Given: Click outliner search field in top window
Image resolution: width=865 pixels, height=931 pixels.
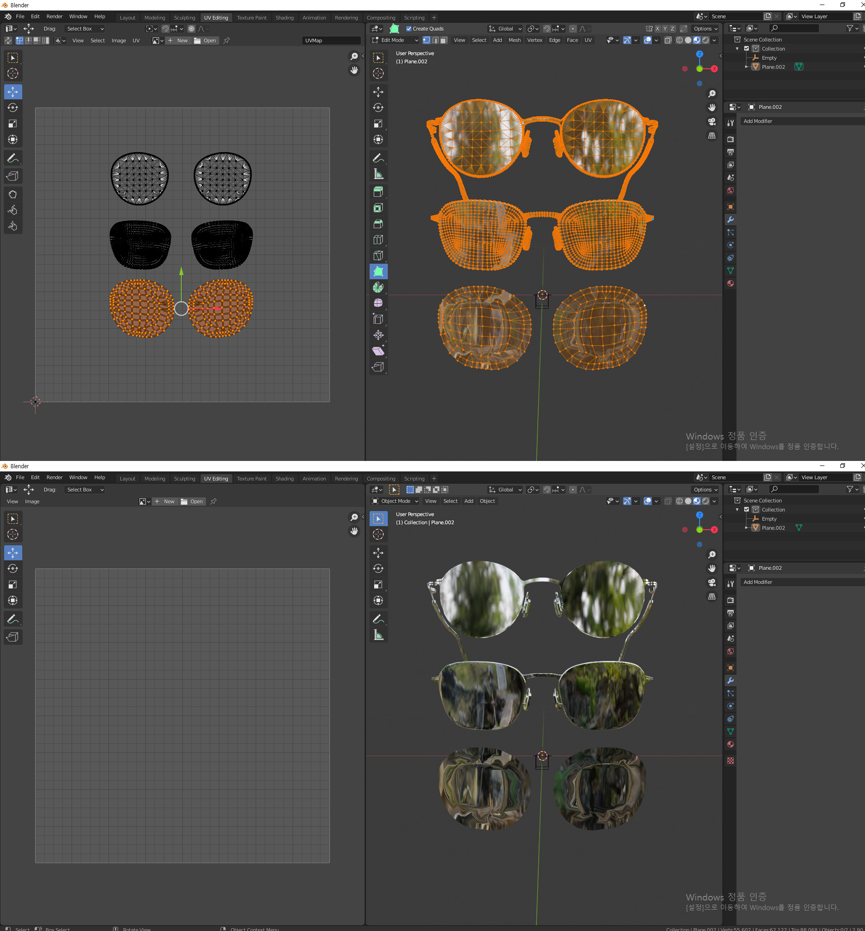Looking at the screenshot, I should click(794, 29).
